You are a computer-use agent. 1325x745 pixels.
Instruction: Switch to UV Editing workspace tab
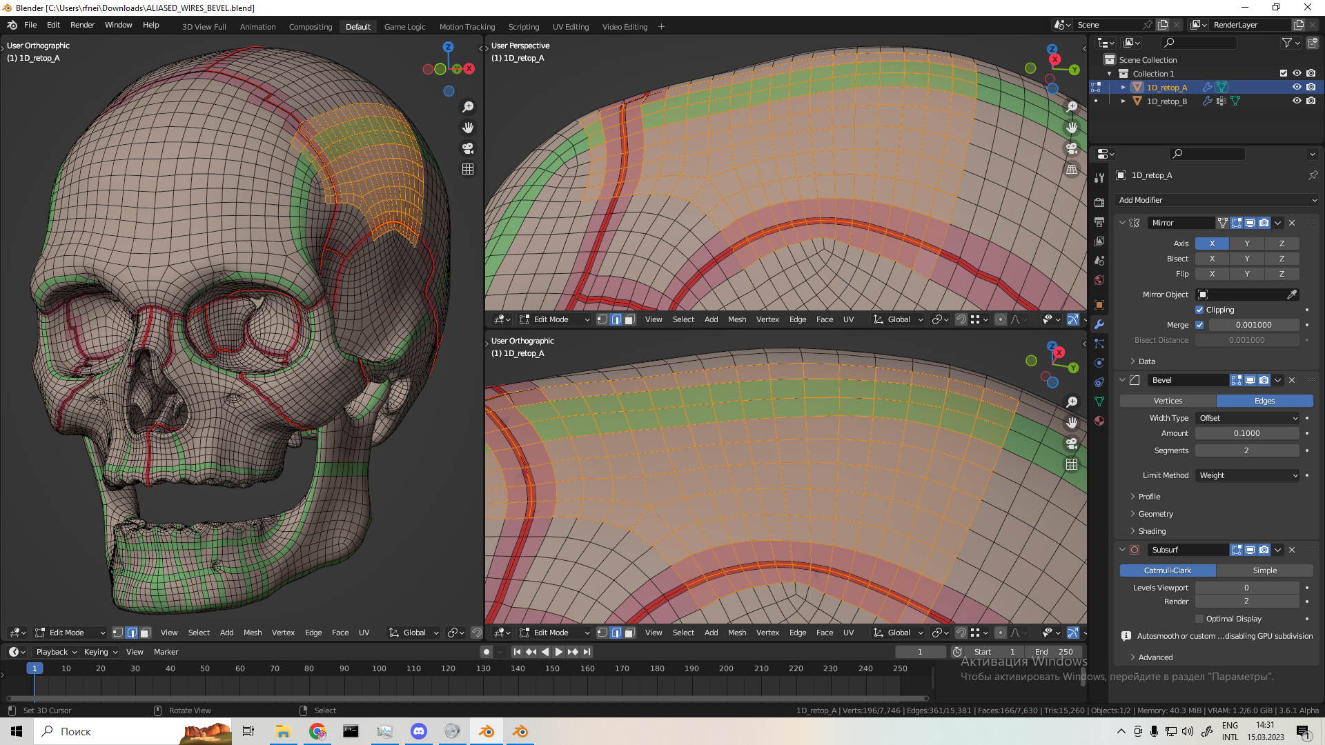pyautogui.click(x=571, y=27)
